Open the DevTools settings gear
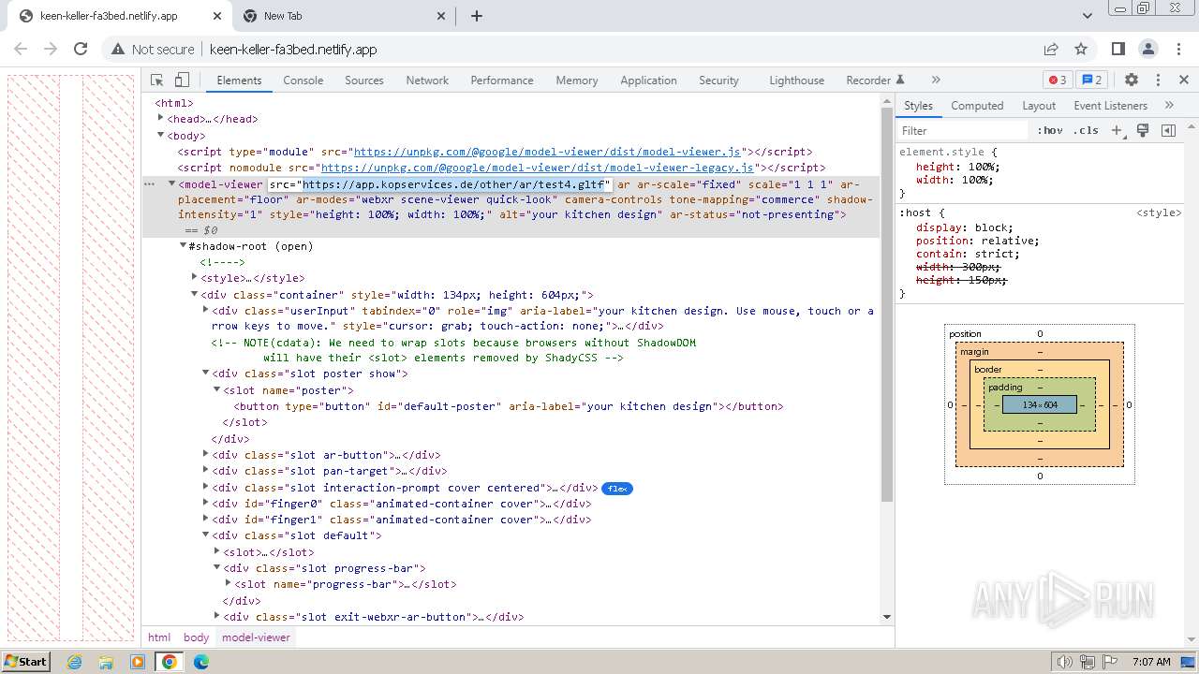 tap(1132, 81)
